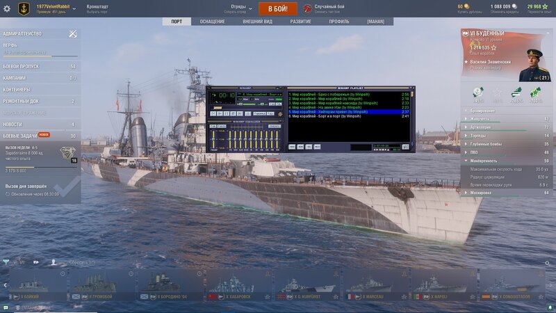556x313 pixels.
Task: Open Боевой пропуск from side menu
Action: [40, 66]
